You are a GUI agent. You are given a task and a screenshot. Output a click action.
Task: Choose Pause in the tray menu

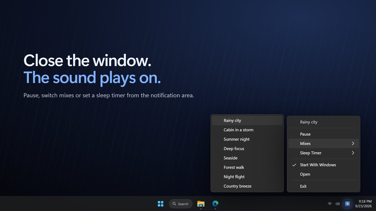[x=323, y=134]
